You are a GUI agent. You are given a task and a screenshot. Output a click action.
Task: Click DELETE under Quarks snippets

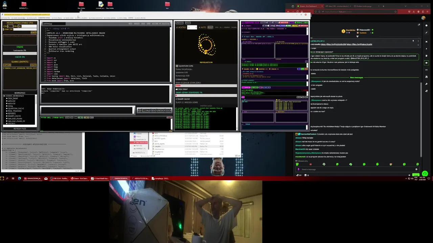33,65
